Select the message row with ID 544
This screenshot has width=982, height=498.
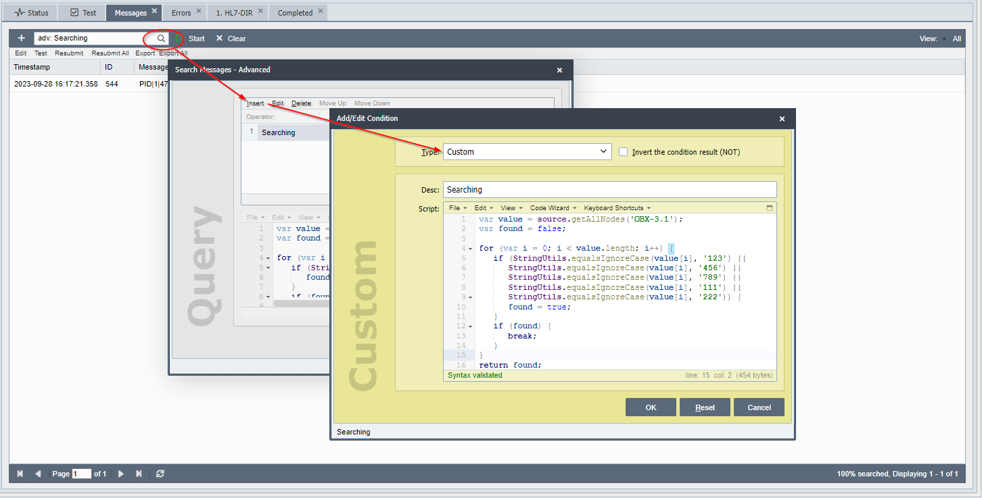pos(89,84)
